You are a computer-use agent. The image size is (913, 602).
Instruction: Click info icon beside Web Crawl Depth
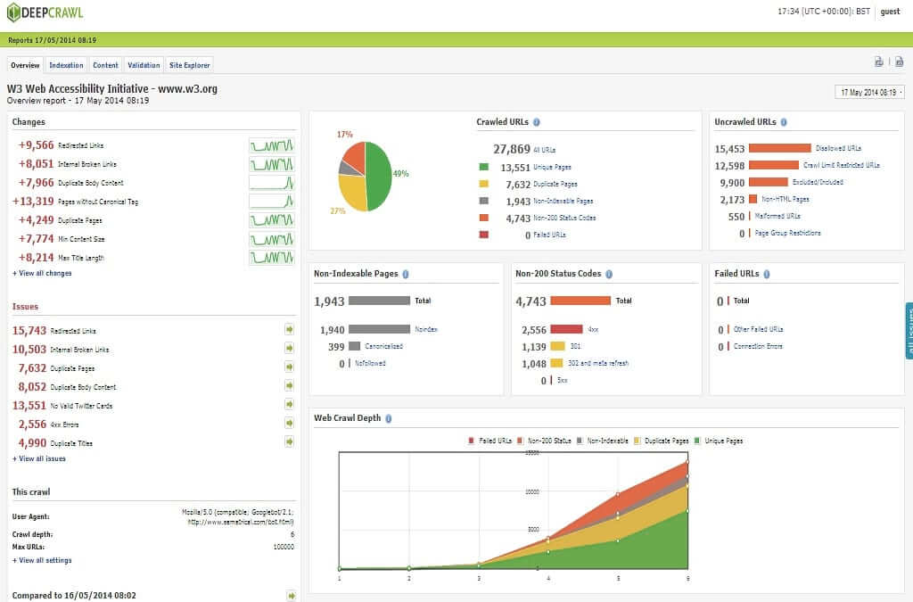(389, 418)
